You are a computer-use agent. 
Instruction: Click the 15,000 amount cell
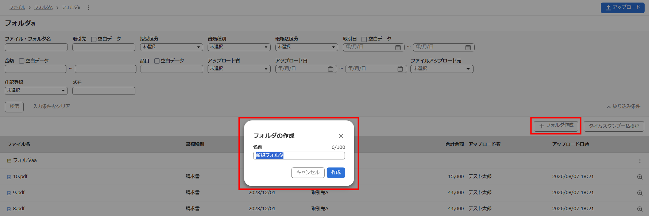(456, 177)
